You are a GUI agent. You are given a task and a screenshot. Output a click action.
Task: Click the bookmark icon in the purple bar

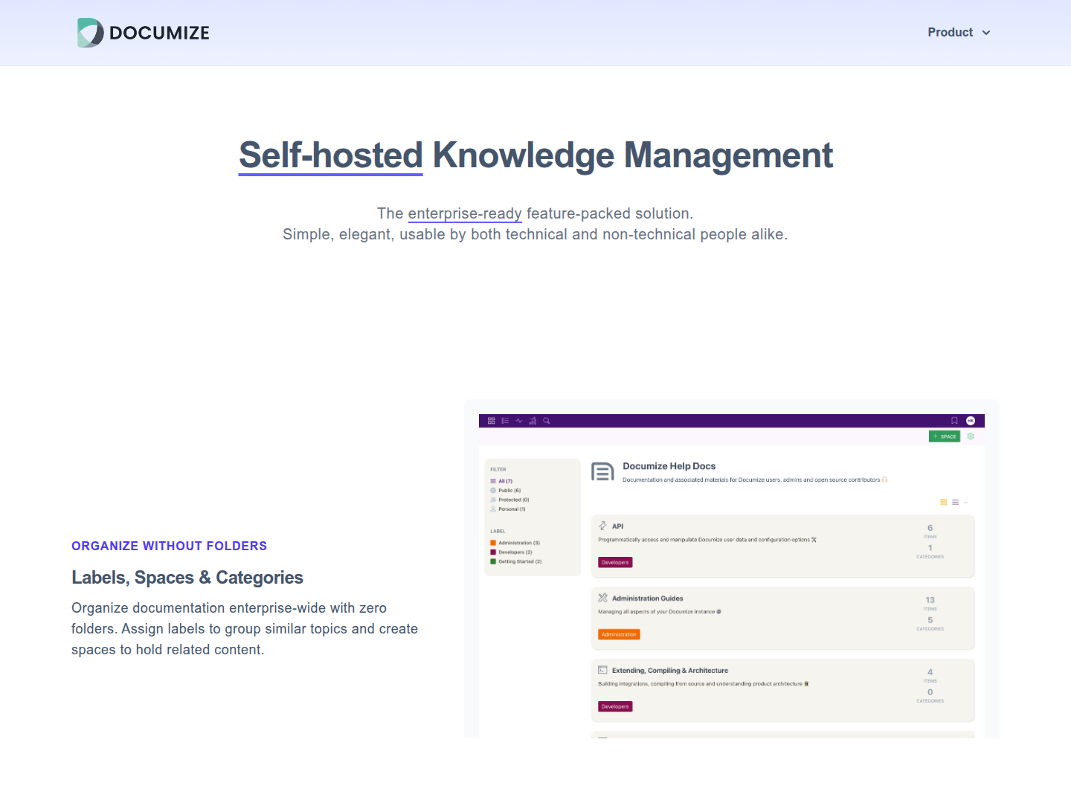pos(954,421)
